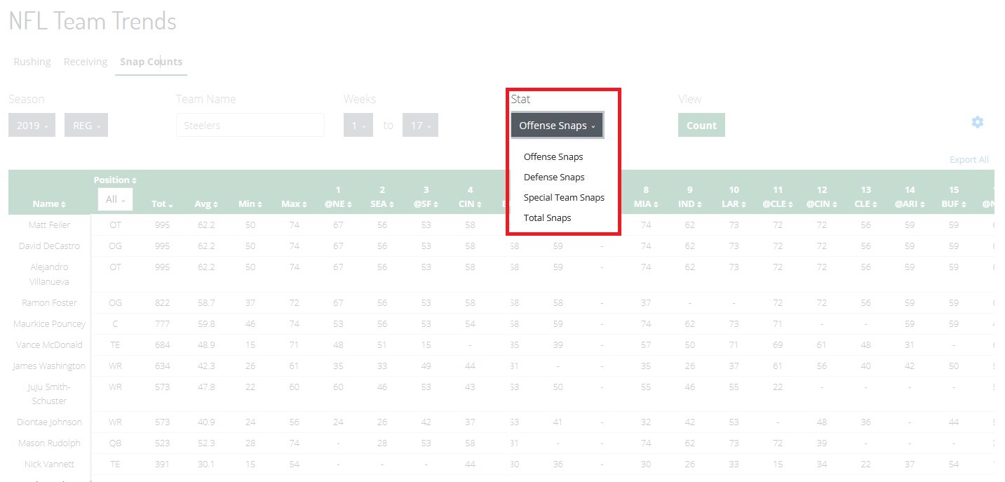Sort table by Tot column
Screen dimensions: 1005x482
point(163,203)
